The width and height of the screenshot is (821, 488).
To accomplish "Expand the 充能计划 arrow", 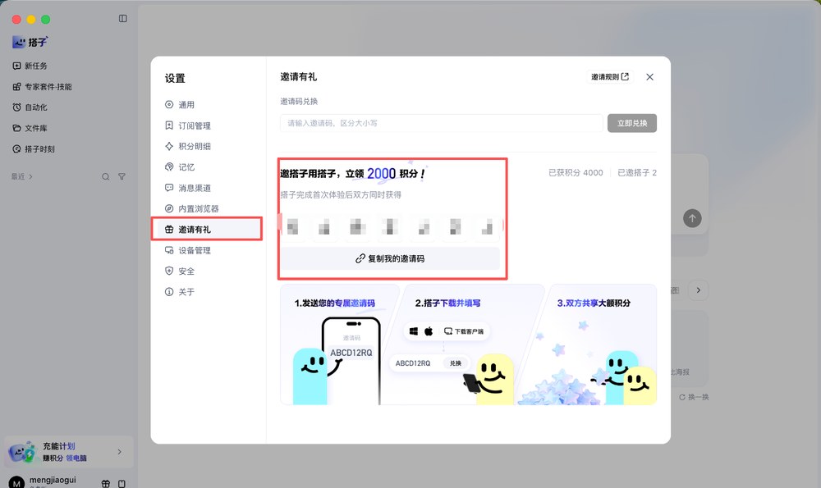I will (x=119, y=451).
